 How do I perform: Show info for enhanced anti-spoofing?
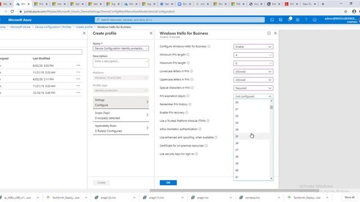216,137
